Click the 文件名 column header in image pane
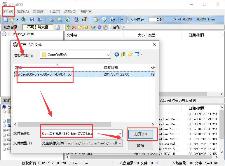 click(94, 35)
